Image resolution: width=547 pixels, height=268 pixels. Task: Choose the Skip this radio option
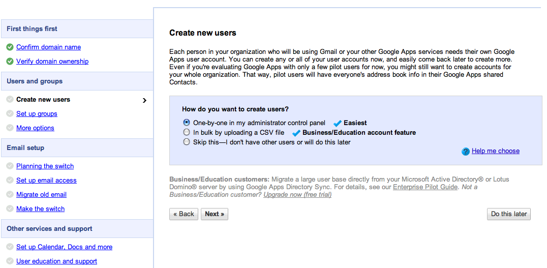click(187, 142)
